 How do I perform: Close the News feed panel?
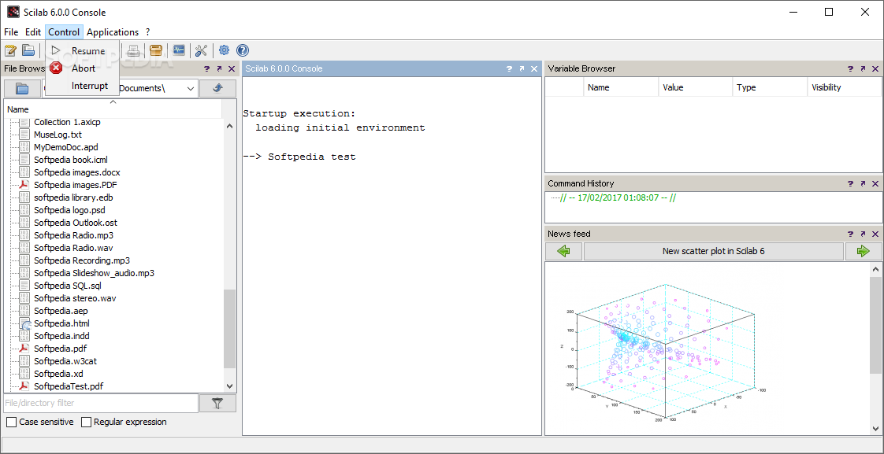(875, 234)
